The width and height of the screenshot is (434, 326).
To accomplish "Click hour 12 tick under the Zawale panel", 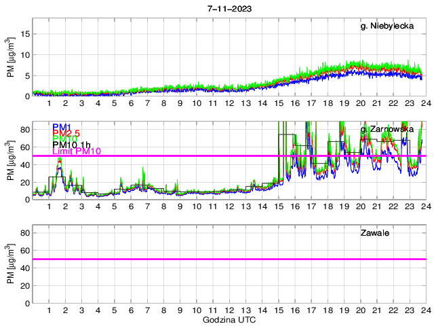I will tap(229, 310).
